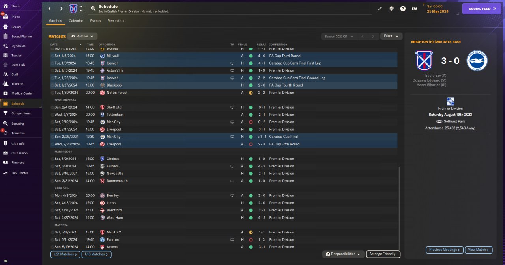Click the date 25 May 2024
This screenshot has width=505, height=265.
point(438,11)
